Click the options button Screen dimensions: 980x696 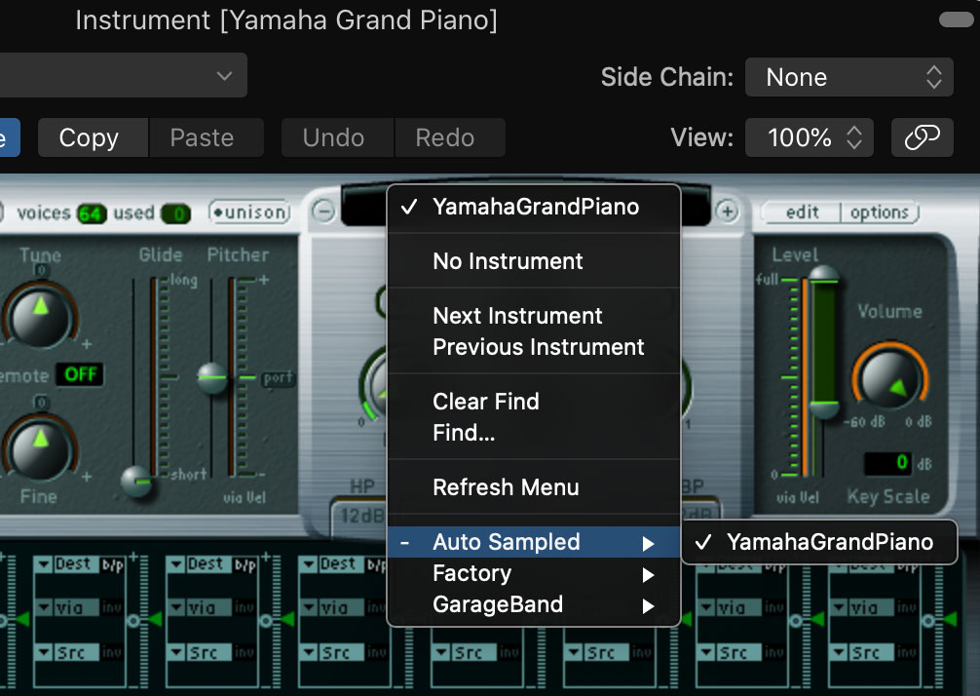pos(880,213)
